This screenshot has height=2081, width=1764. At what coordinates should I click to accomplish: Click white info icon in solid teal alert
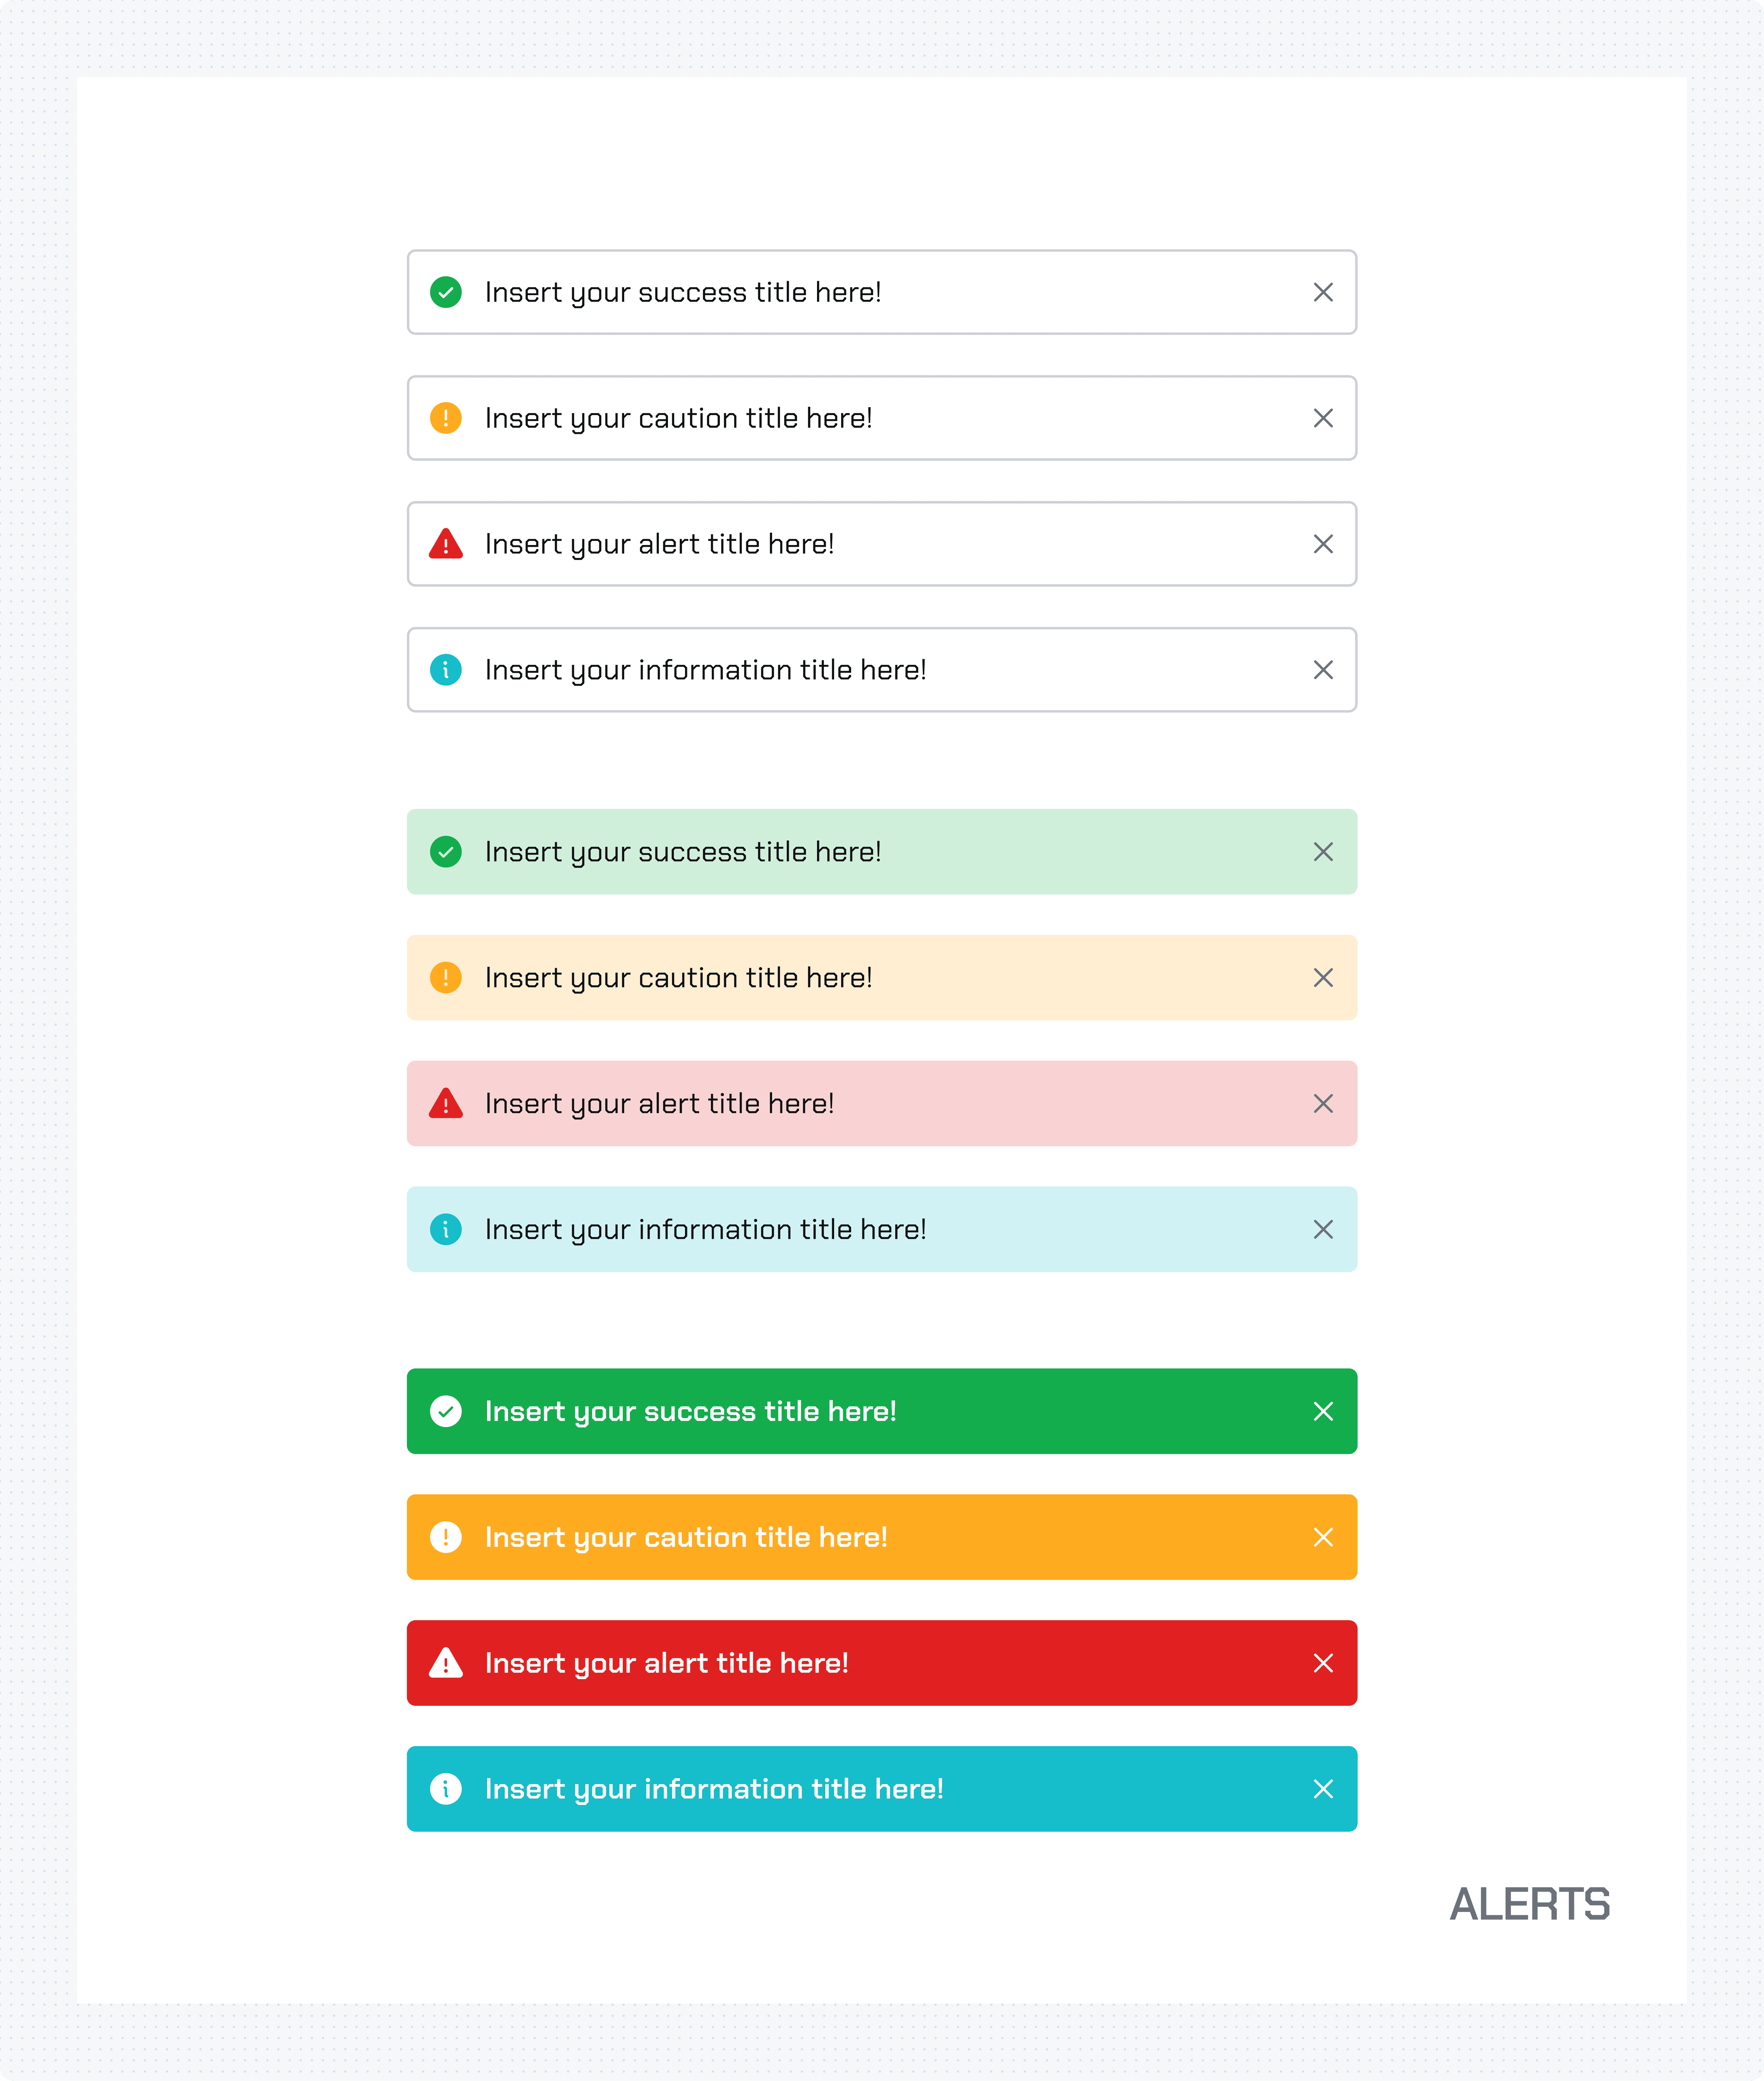[x=446, y=1789]
